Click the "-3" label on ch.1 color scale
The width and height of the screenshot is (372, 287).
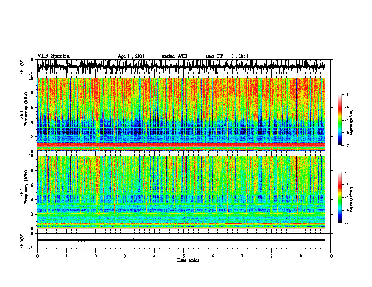[x=347, y=94]
